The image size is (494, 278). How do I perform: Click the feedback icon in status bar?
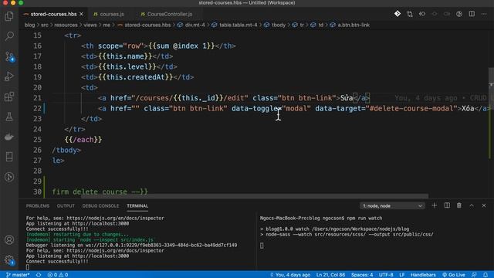(x=473, y=275)
